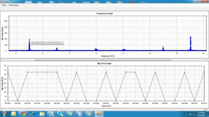Click the Windows Start orb

tap(4, 114)
